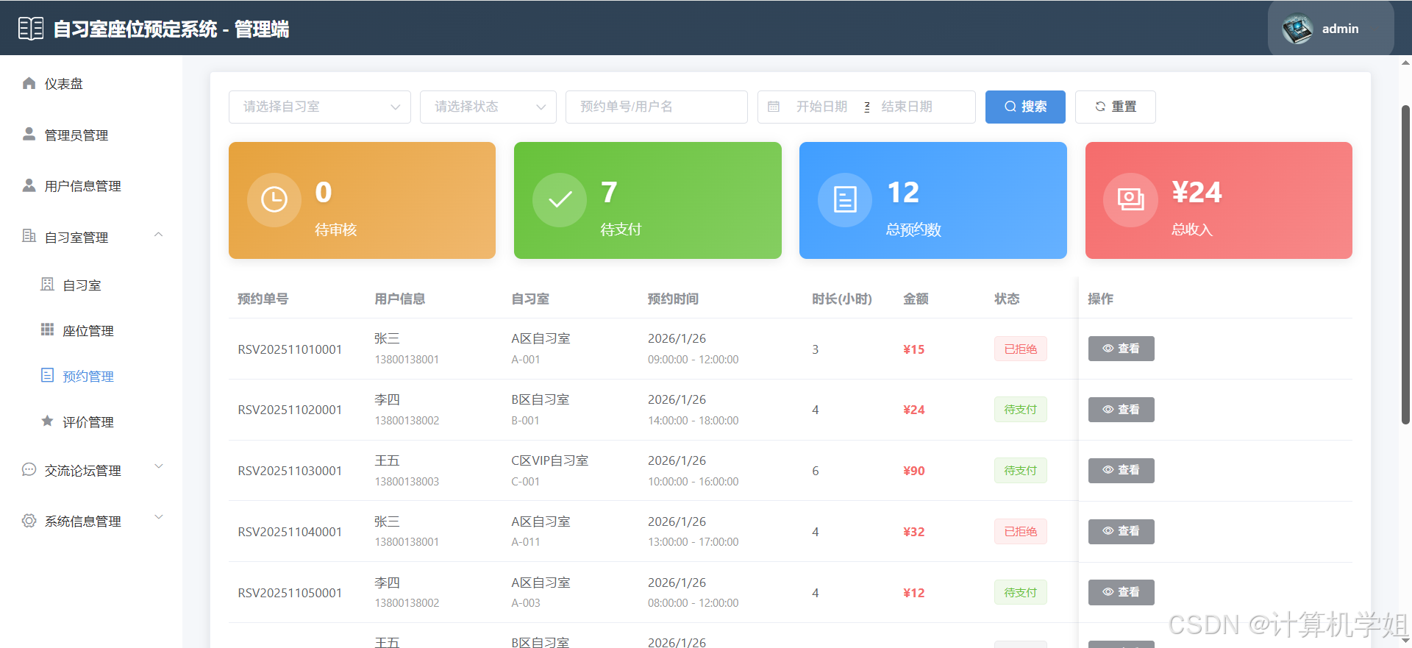Click the 座位管理 grid icon
Viewport: 1412px width, 648px height.
click(47, 330)
